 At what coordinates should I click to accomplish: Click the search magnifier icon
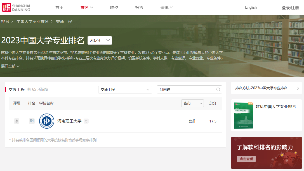click(218, 90)
